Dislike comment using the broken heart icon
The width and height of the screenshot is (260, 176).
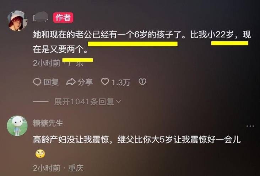pyautogui.click(x=142, y=82)
